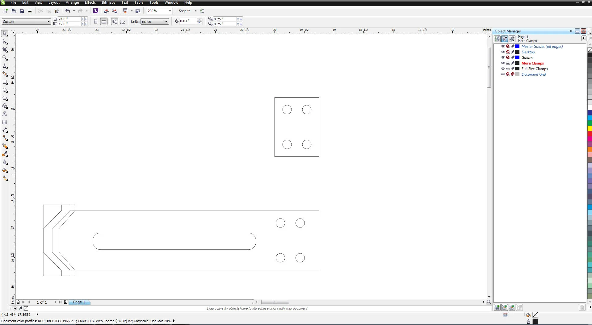The image size is (592, 325).
Task: Open the Units inches dropdown
Action: point(166,22)
